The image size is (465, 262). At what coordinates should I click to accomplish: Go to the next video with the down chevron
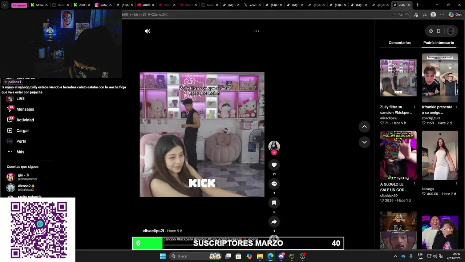[364, 142]
